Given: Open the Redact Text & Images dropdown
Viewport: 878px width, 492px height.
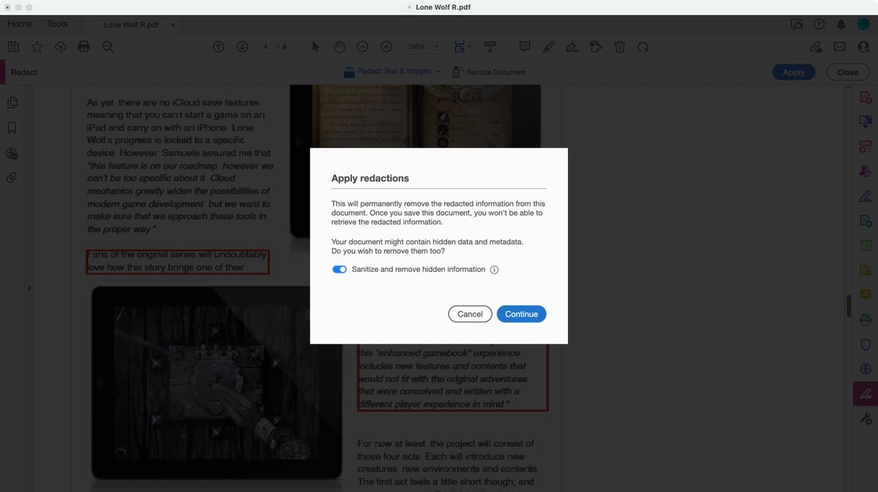Looking at the screenshot, I should click(x=438, y=72).
